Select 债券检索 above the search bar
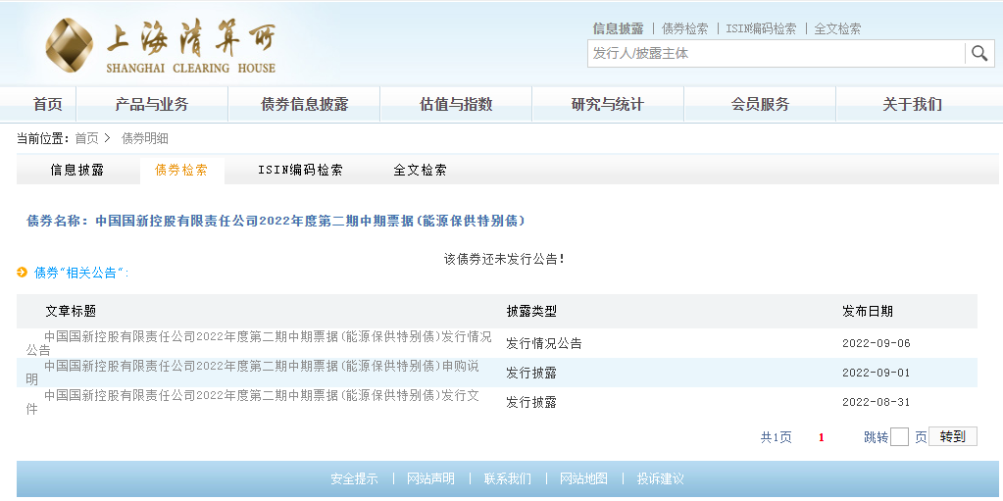 click(x=684, y=28)
